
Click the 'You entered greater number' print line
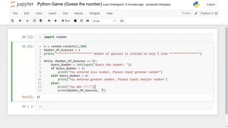[x=113, y=80]
